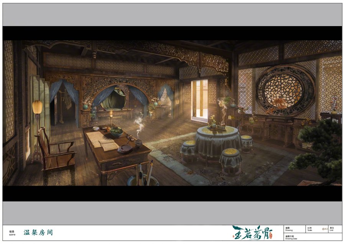
Task: Click the '@A3' scale value
Action: (325, 229)
